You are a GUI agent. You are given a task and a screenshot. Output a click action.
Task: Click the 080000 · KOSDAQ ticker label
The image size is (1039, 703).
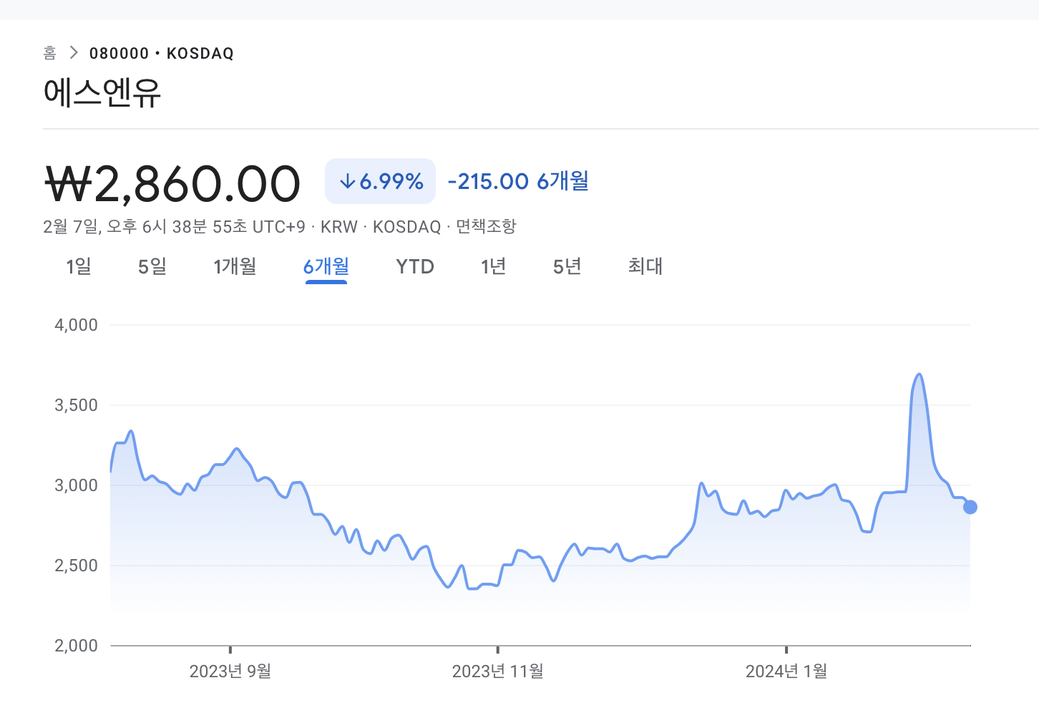162,54
